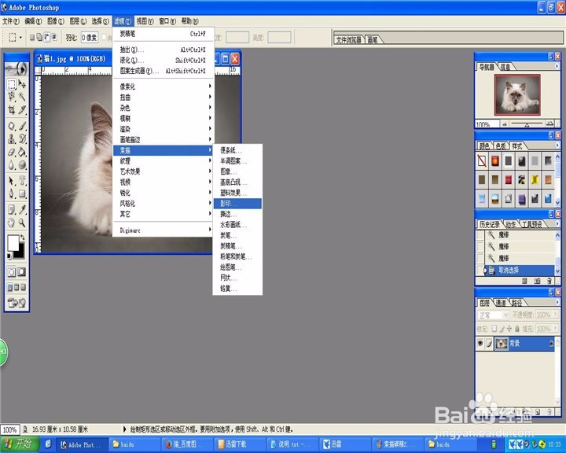Click the 开始 Start button
Screen dimensions: 566x453
coord(19,444)
